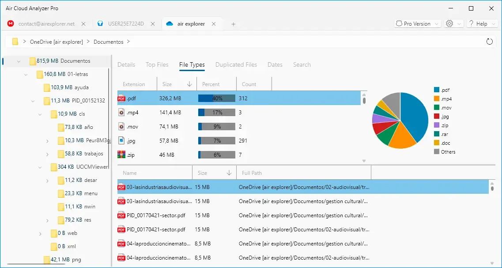Collapse the cls tree folder
Viewport: 502px width, 268px height.
[40, 114]
